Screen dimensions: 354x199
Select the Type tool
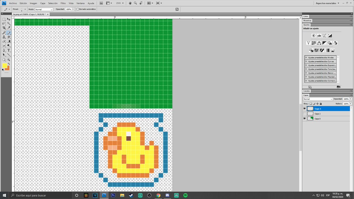[x=9, y=50]
